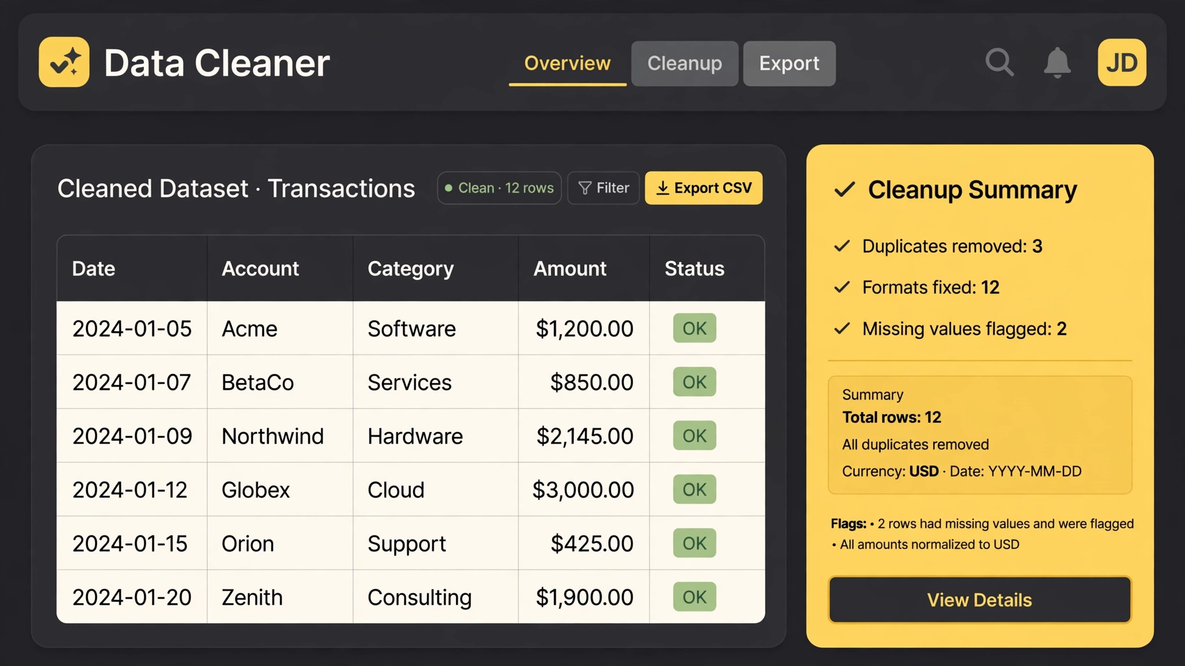Select the $3,000.00 amount cell
The height and width of the screenshot is (666, 1185).
pos(584,490)
